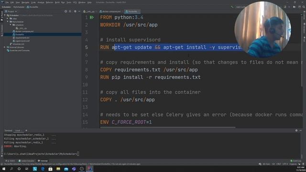Click editor horizontal scrollbar
The image size is (306, 172).
pos(168,128)
